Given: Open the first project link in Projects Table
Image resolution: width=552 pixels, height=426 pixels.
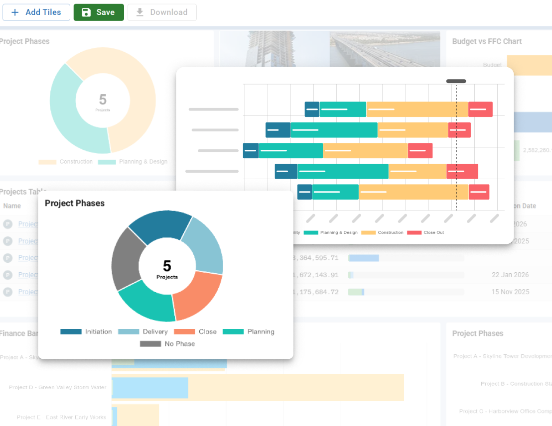Looking at the screenshot, I should click(x=27, y=224).
